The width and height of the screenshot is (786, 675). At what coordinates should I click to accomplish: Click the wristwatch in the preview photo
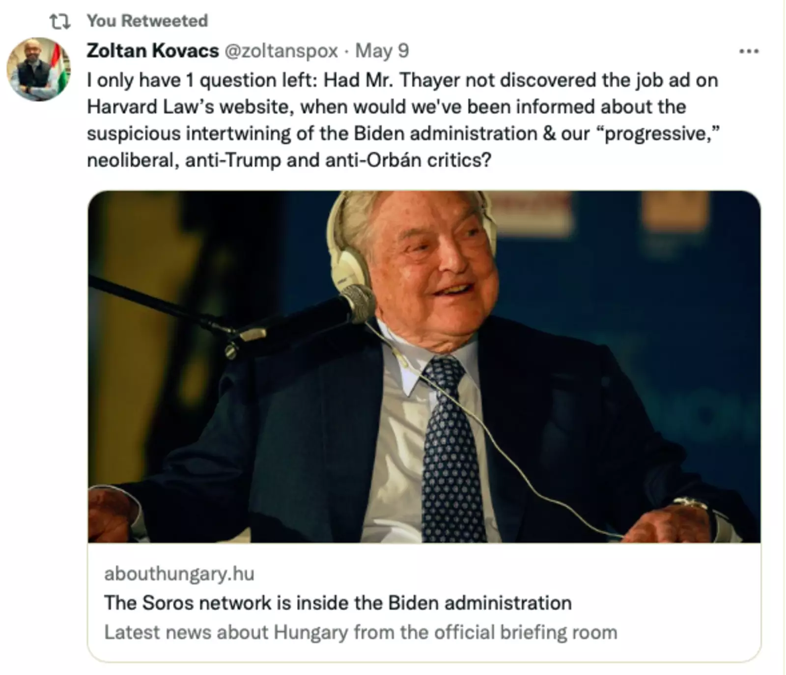[693, 506]
